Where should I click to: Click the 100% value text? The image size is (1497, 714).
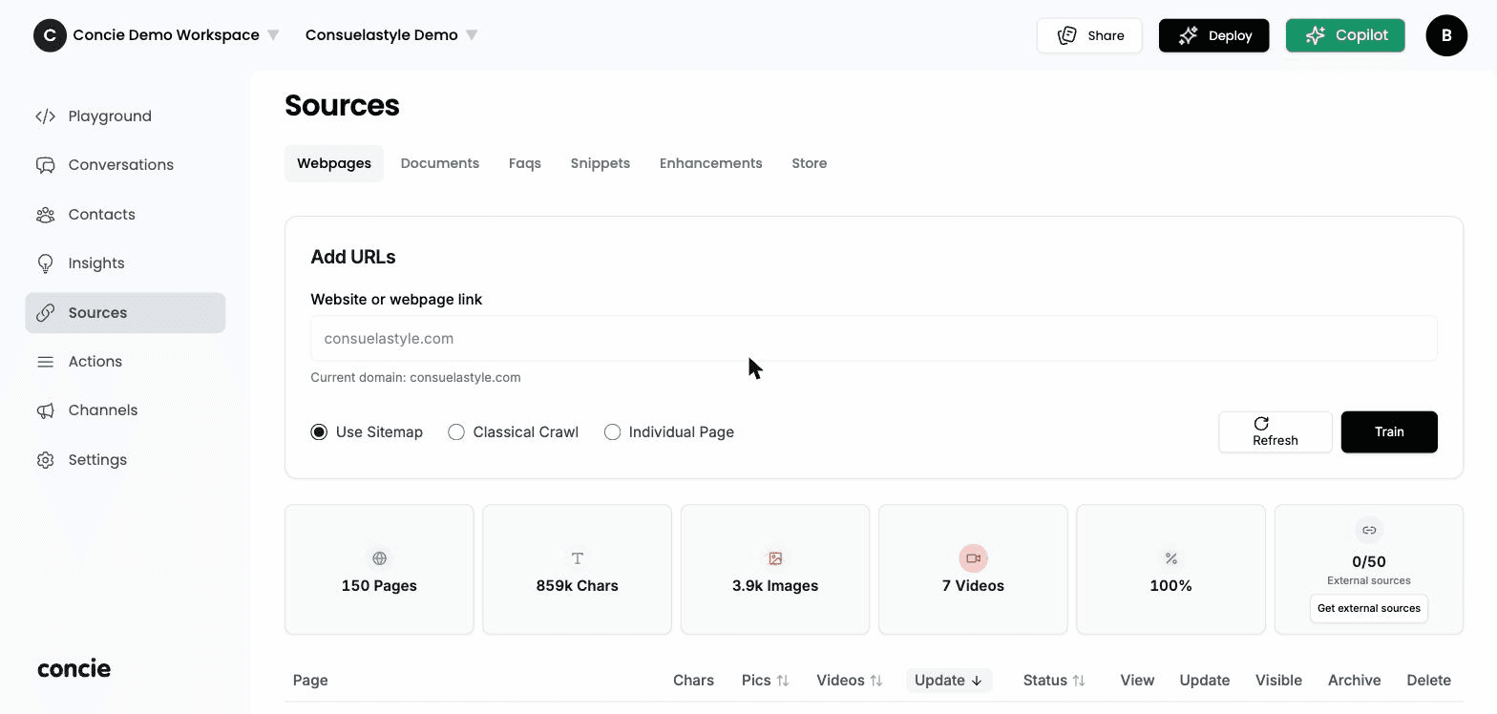(1171, 586)
